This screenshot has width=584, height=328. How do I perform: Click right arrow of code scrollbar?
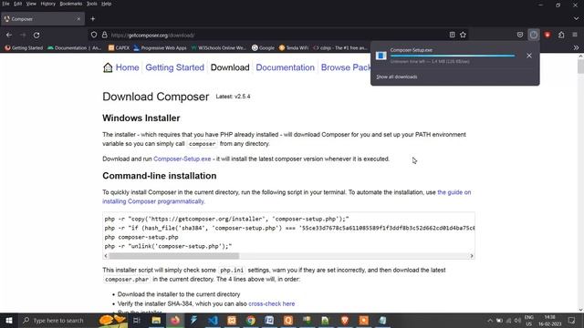(x=472, y=256)
